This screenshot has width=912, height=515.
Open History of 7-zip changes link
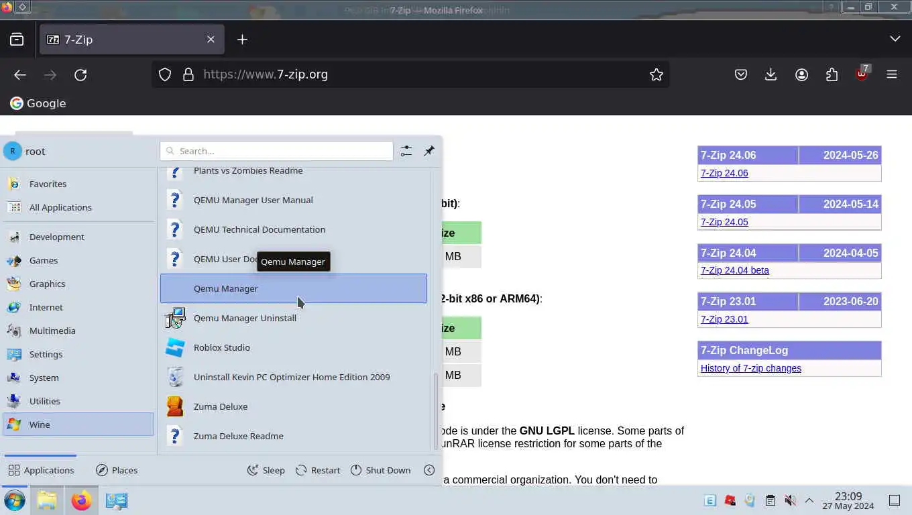point(751,368)
